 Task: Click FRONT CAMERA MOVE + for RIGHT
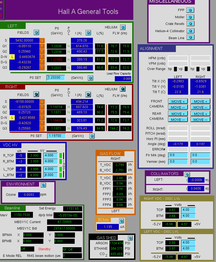tap(200, 101)
